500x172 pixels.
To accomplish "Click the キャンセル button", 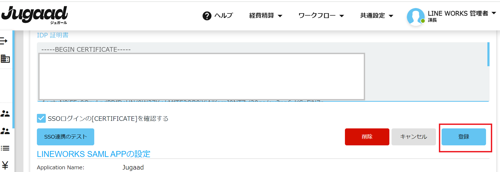I will (x=414, y=137).
